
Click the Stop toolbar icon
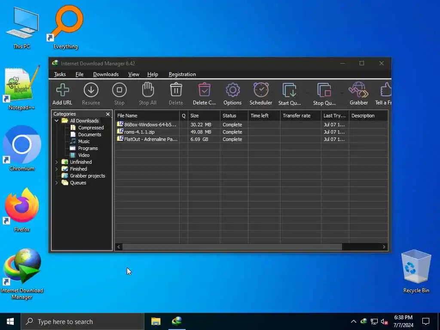coord(119,90)
